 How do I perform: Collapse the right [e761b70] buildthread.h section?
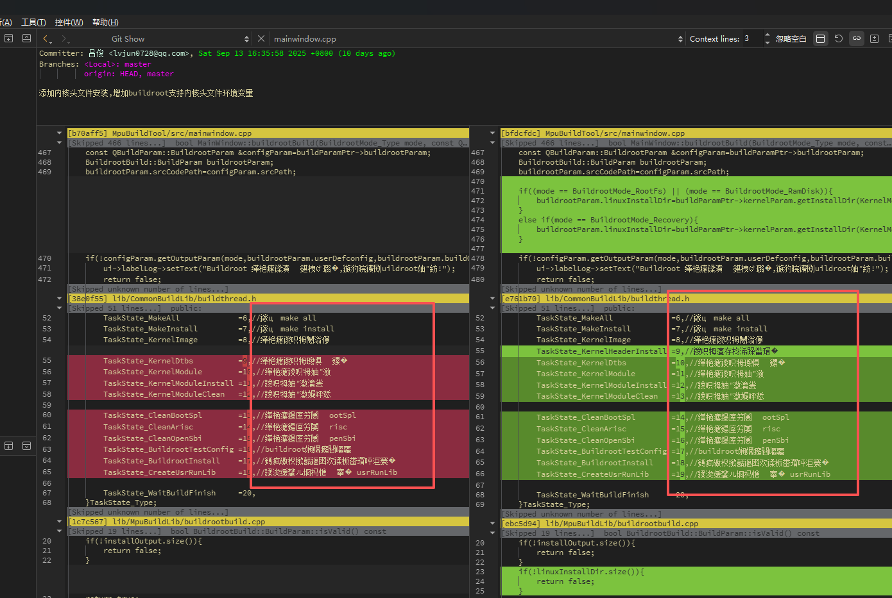[493, 299]
